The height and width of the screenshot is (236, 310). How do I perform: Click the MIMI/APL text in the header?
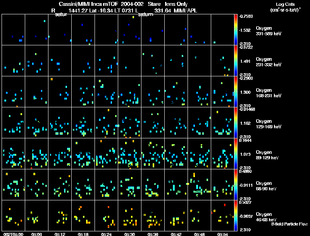pos(186,10)
